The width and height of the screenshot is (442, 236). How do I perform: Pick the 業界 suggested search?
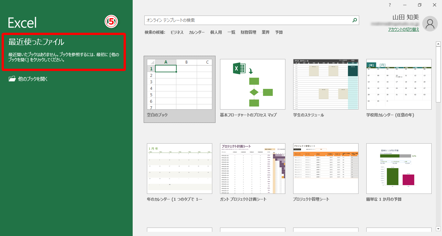(x=266, y=32)
